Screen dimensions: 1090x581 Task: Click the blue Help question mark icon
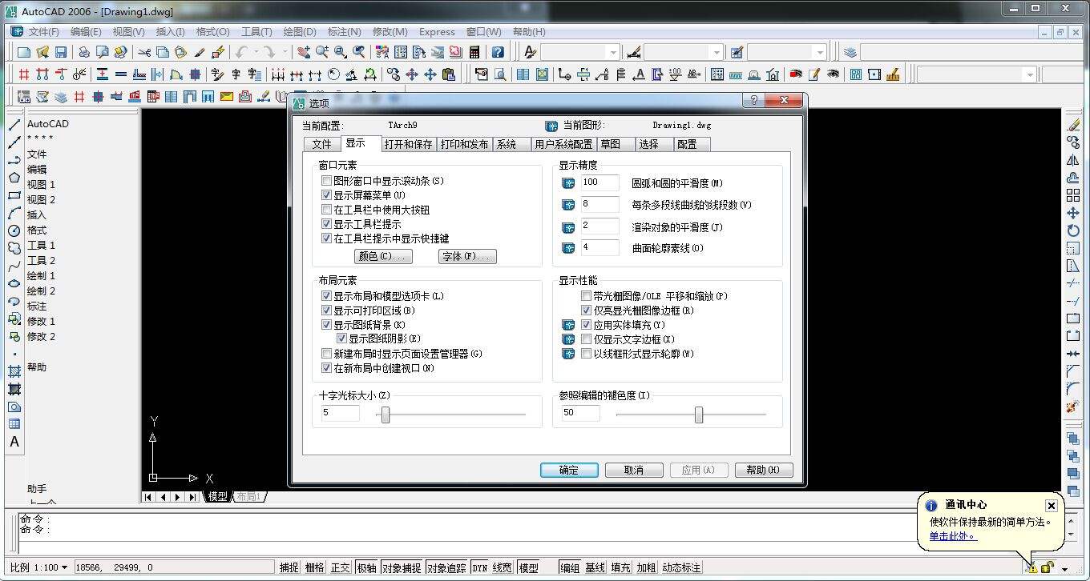[x=498, y=52]
